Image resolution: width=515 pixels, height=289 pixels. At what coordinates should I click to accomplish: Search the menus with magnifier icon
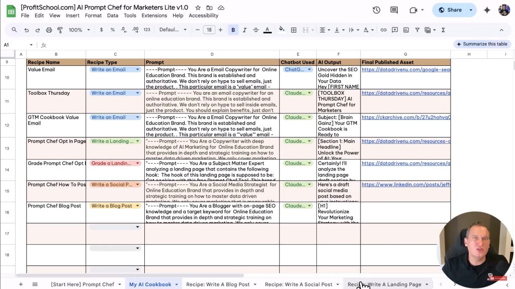click(x=14, y=30)
